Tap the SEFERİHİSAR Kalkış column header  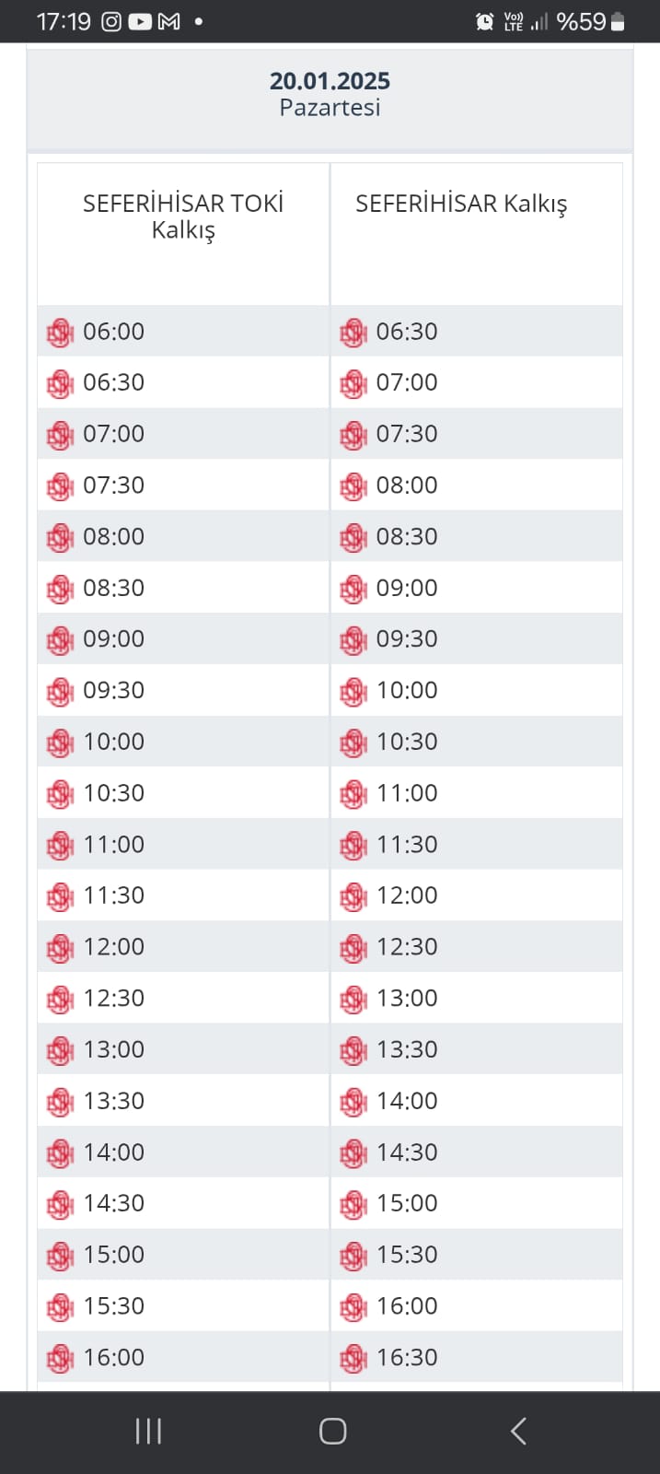461,205
